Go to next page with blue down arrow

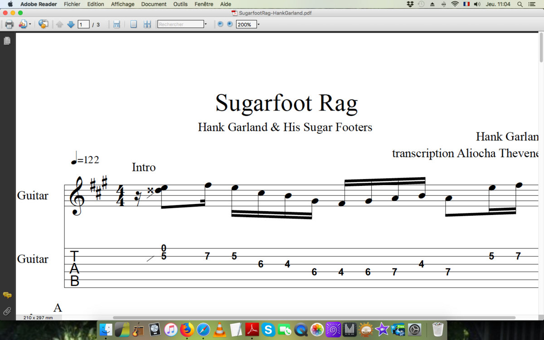click(71, 24)
